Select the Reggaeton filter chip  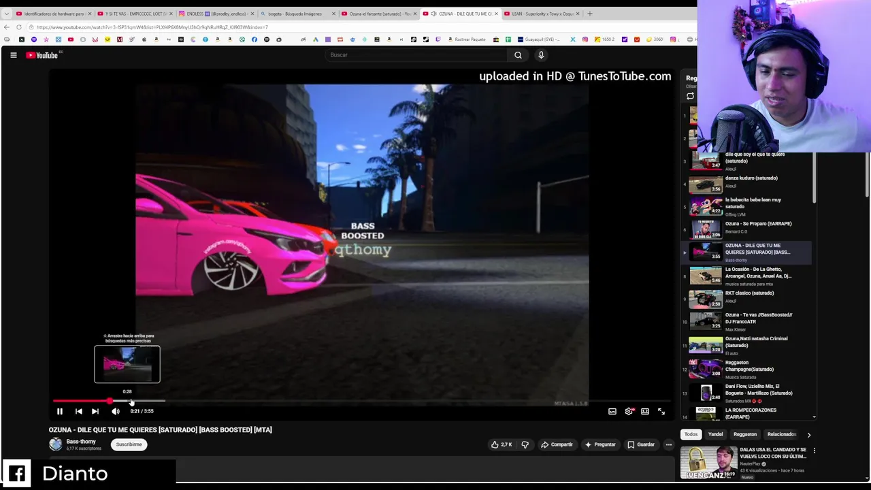(x=745, y=434)
